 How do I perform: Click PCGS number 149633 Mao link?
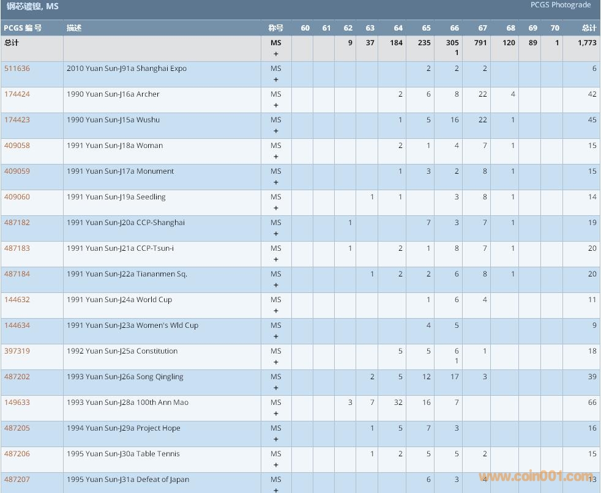pos(17,402)
